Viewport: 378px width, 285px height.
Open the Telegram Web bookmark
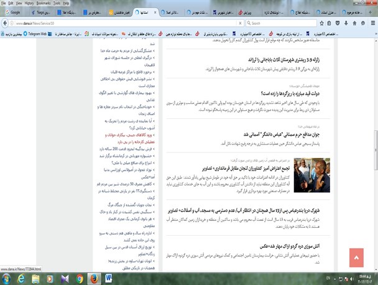pyautogui.click(x=35, y=34)
